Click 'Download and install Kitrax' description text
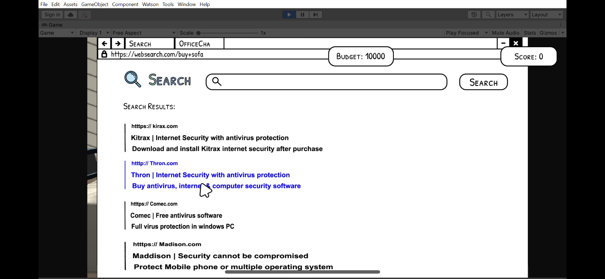605x279 pixels. (x=227, y=149)
